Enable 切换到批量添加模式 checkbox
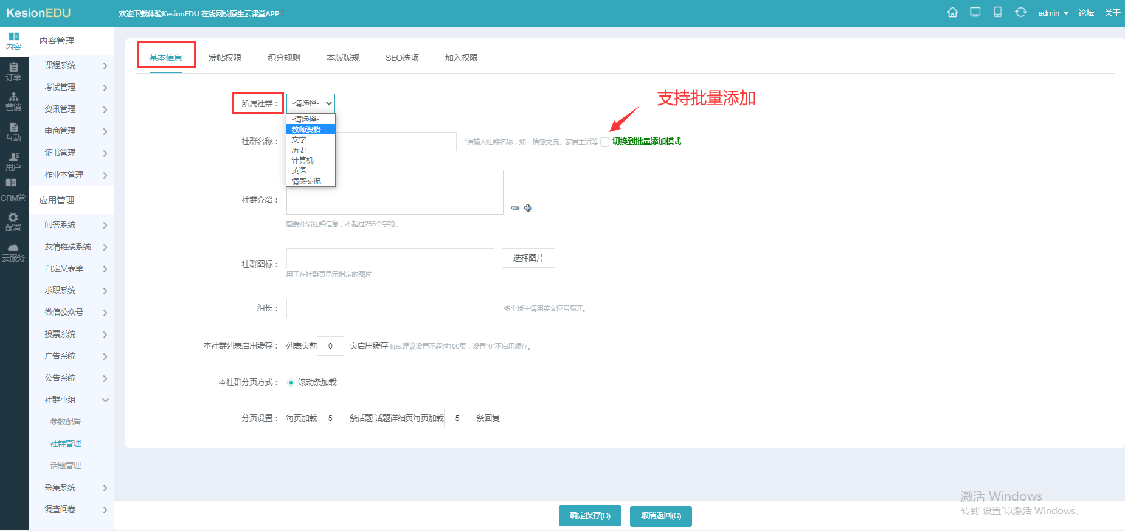This screenshot has width=1125, height=531. [x=605, y=142]
